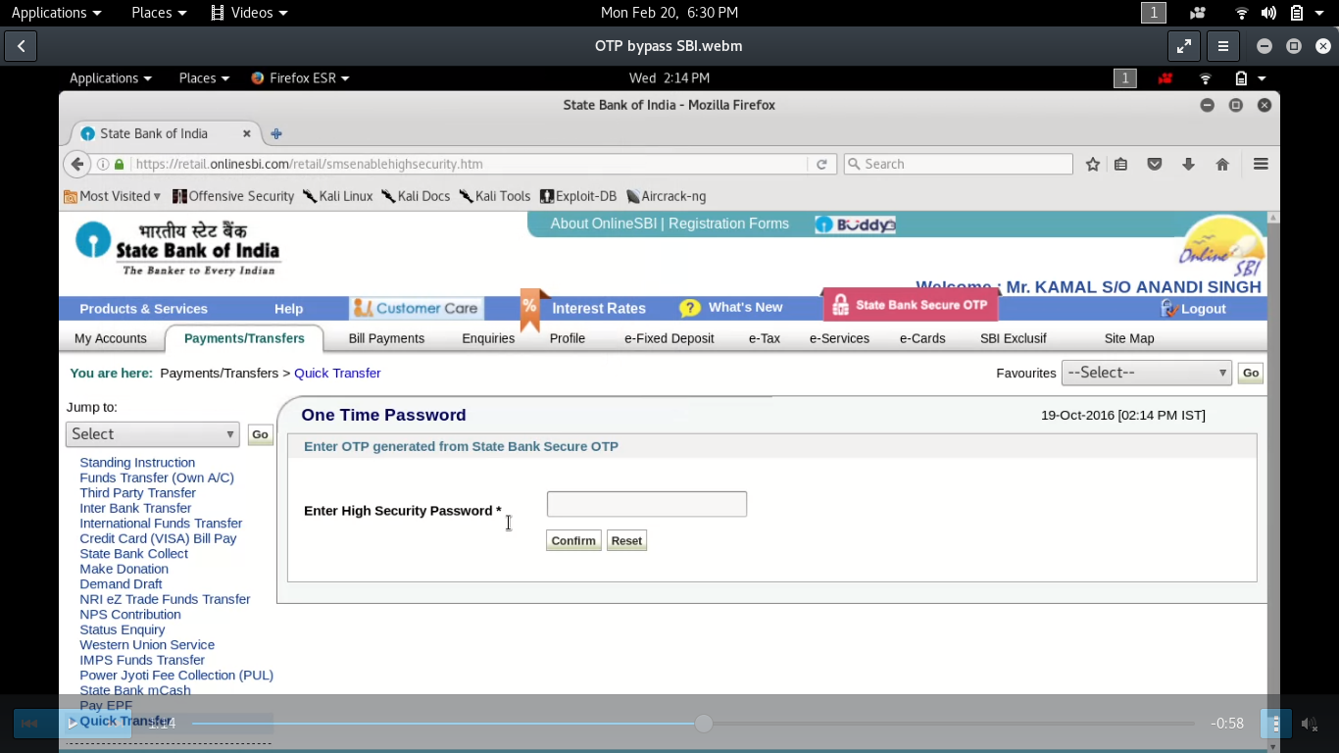Reload the page with the refresh icon
Image resolution: width=1339 pixels, height=753 pixels.
coord(821,164)
